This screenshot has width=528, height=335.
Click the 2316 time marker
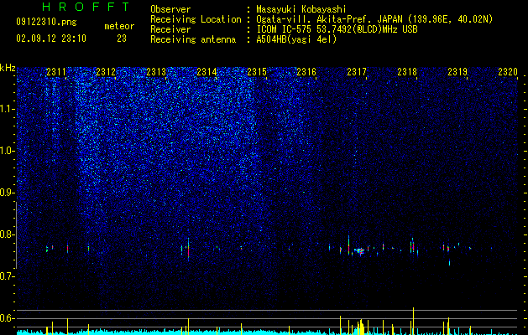[x=306, y=71]
